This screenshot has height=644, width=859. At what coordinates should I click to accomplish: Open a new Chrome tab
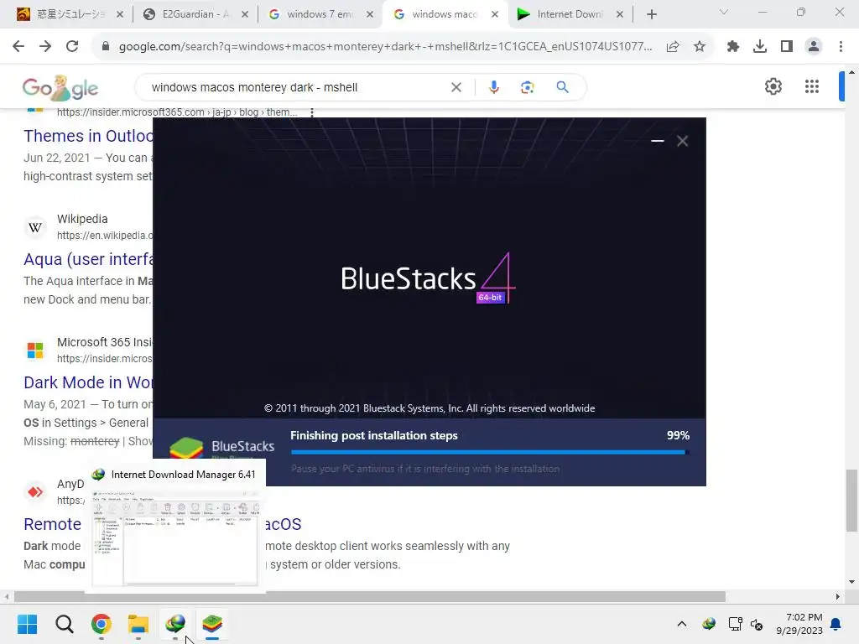click(x=651, y=14)
